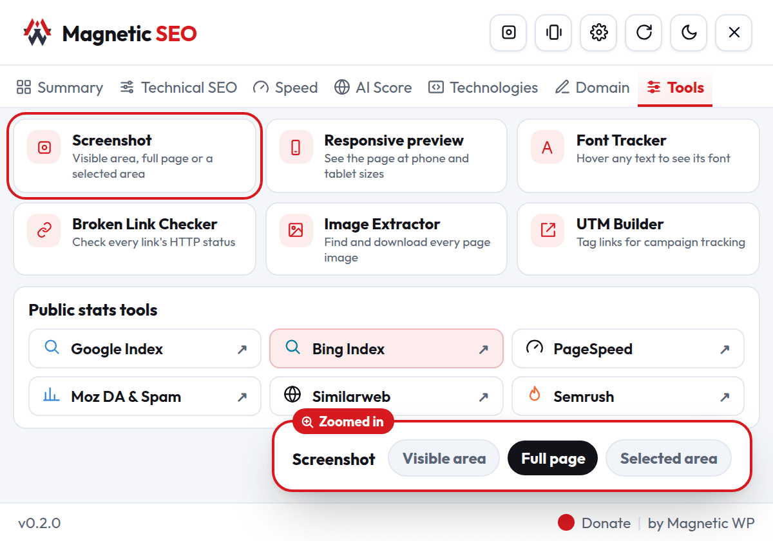The width and height of the screenshot is (773, 541).
Task: Run the Broken Link Checker title
Action: click(x=145, y=224)
